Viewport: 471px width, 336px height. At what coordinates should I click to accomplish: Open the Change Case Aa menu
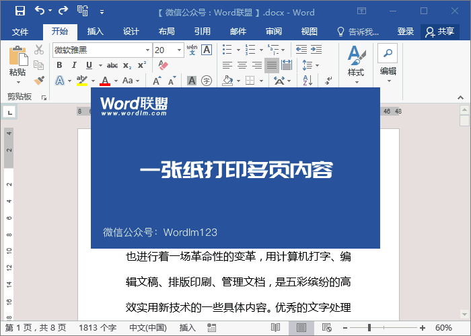tap(131, 81)
